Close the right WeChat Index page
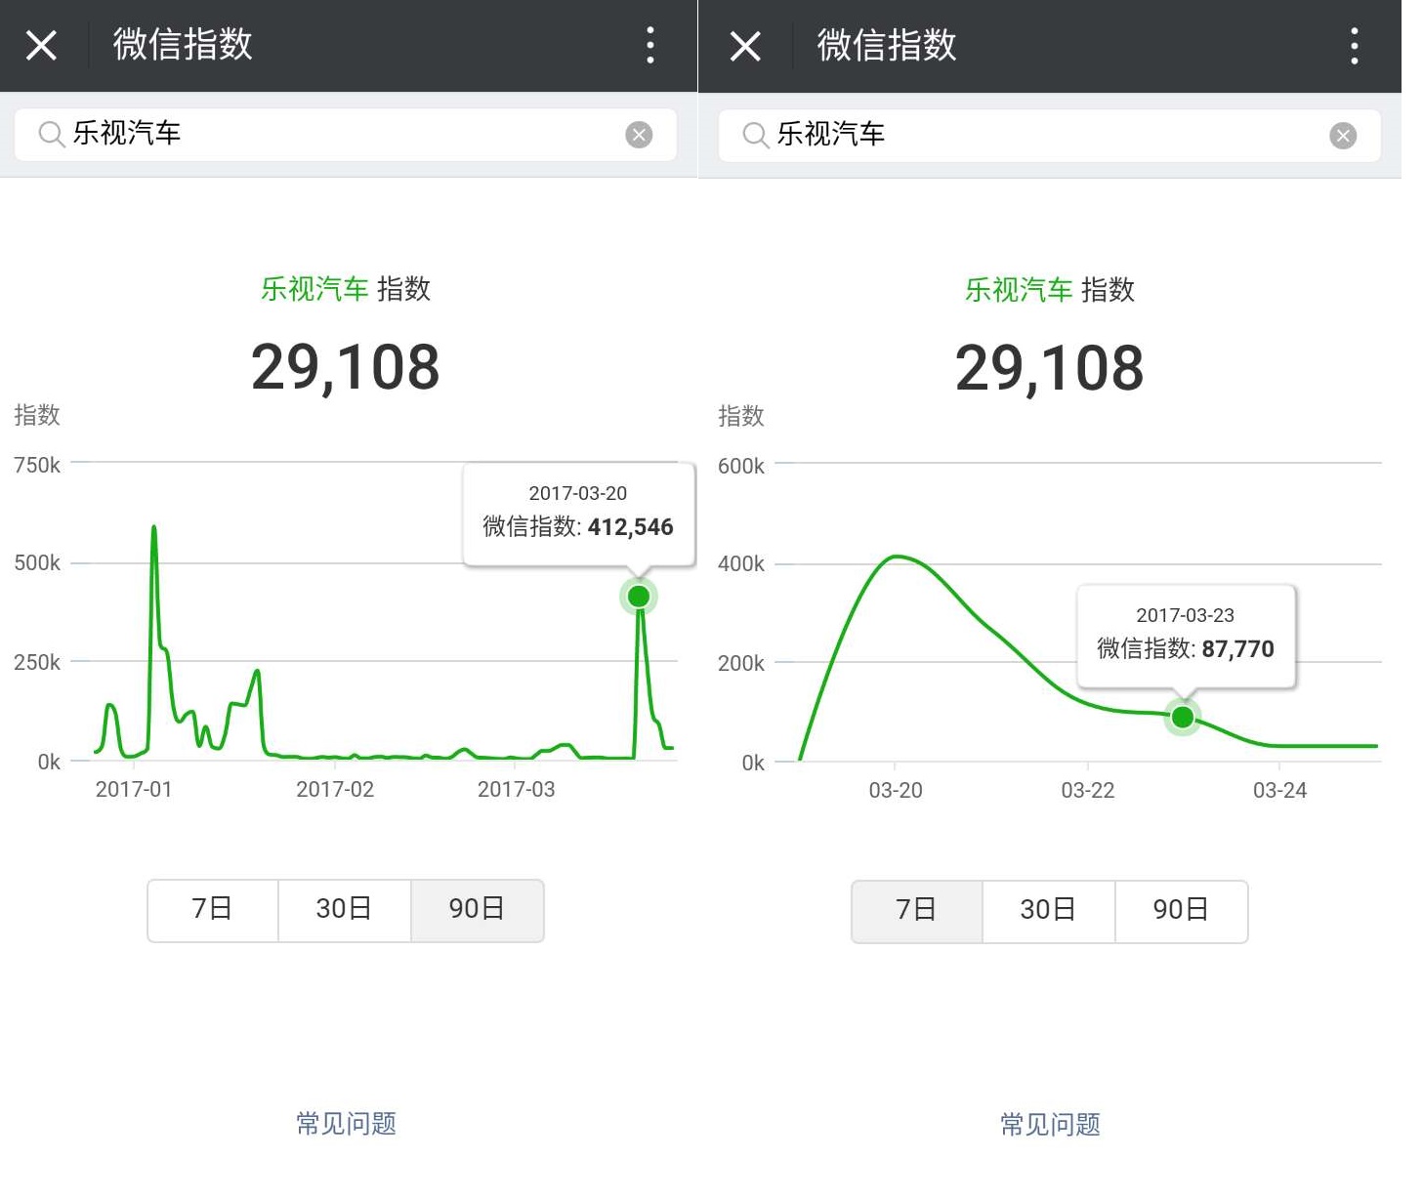 click(x=745, y=46)
